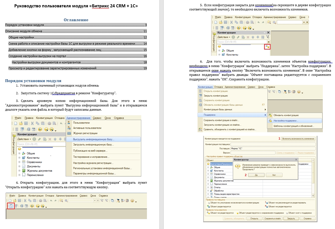Click the Включить возможность изменения button
The width and height of the screenshot is (335, 229).
(x=298, y=139)
